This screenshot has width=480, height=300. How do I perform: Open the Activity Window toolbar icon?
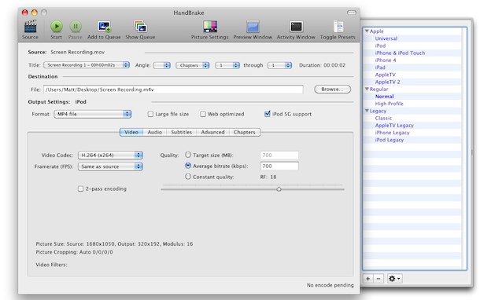point(296,27)
